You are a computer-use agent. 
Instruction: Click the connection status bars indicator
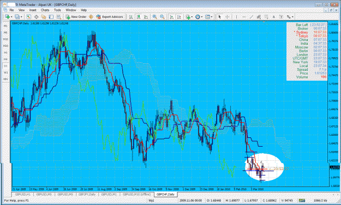click(x=301, y=201)
